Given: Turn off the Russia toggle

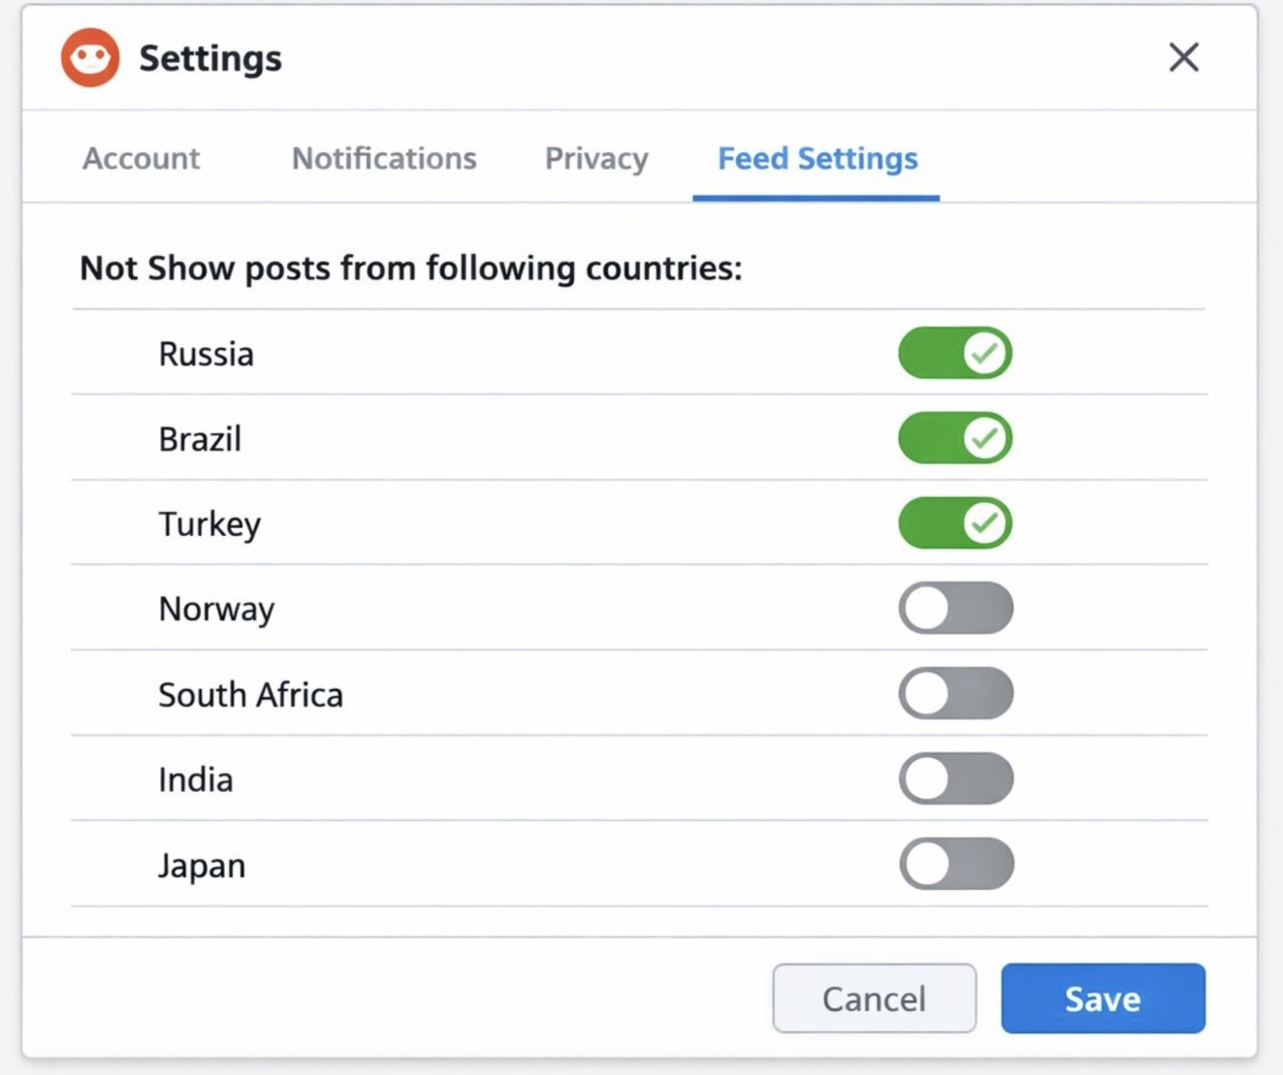Looking at the screenshot, I should click(955, 353).
